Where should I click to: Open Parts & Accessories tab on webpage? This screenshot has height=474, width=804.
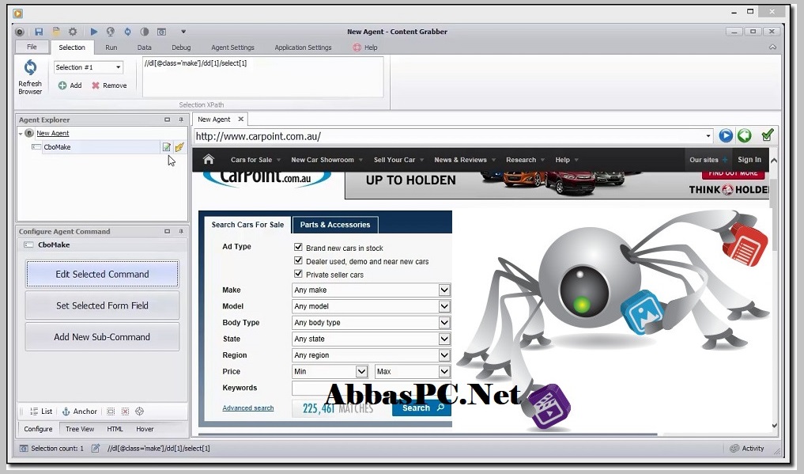point(335,225)
